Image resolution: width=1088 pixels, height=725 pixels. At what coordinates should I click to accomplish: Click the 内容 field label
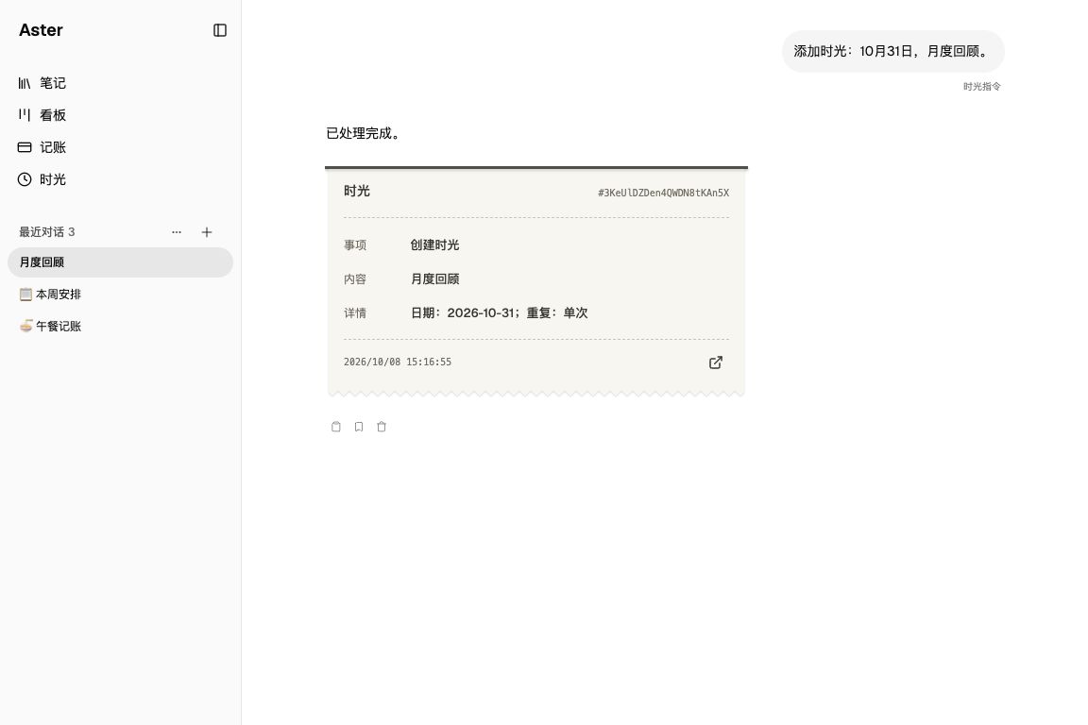[354, 278]
